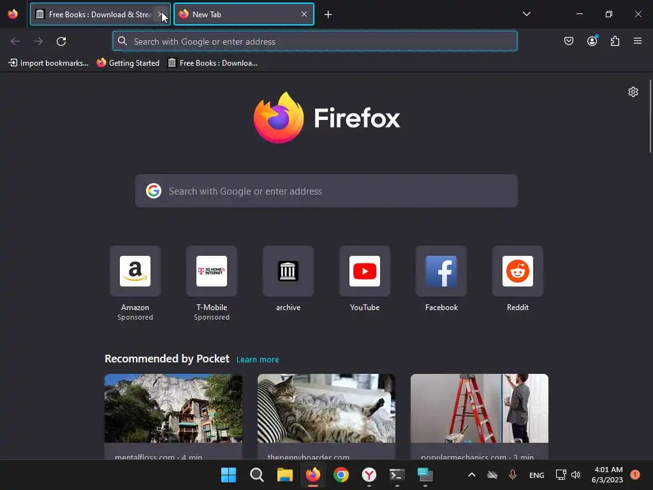
Task: Click the Firefox View icon in the tab strip
Action: coord(13,14)
